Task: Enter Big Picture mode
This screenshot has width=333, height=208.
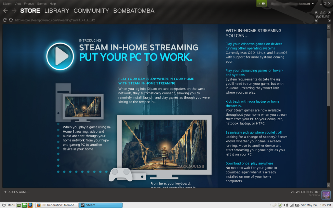Action: click(x=323, y=17)
